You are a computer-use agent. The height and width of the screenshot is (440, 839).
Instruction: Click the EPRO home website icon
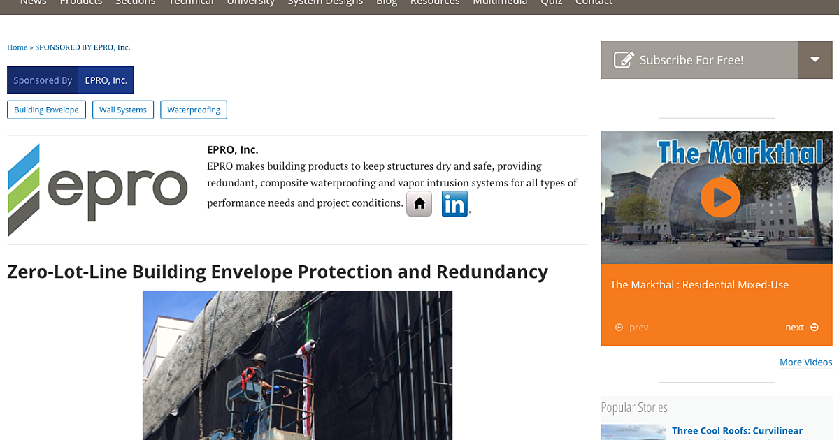click(x=419, y=204)
